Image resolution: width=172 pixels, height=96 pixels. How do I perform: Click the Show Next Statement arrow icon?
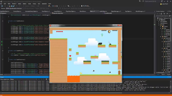point(60,6)
